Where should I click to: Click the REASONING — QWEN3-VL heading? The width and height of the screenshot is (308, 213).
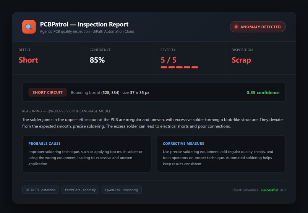66,111
